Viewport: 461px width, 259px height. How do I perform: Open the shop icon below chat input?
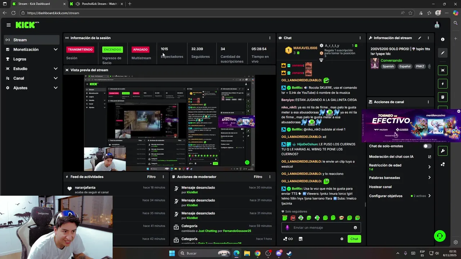[x=300, y=239]
